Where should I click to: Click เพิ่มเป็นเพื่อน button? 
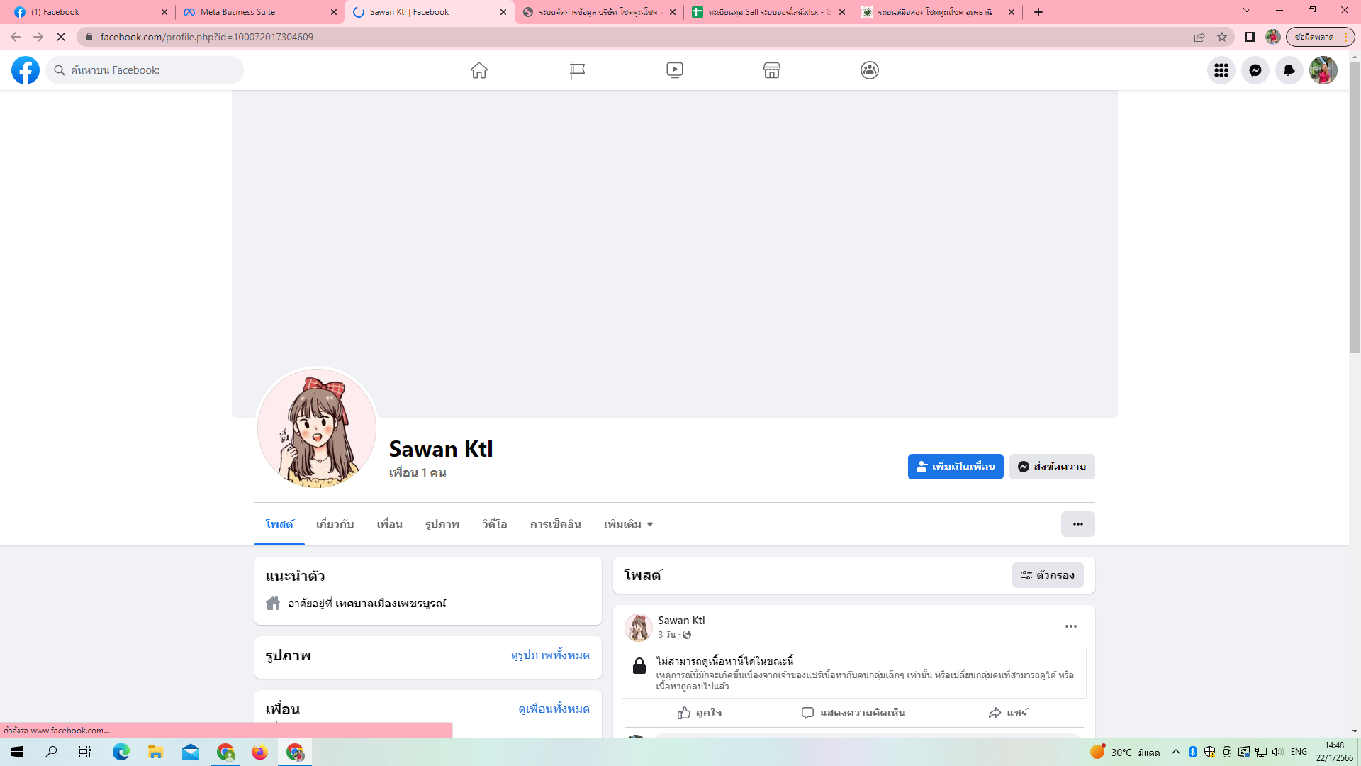click(x=956, y=467)
